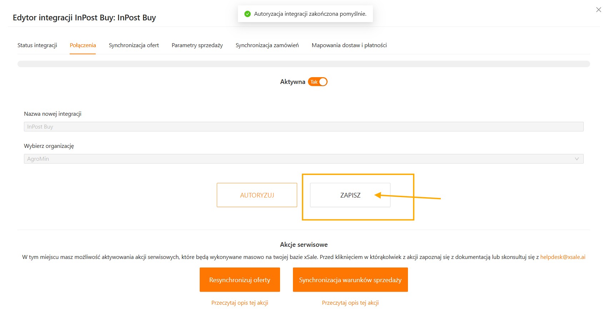Image resolution: width=608 pixels, height=315 pixels.
Task: Run Synchronizacja warunków sprzedaży action
Action: 350,280
